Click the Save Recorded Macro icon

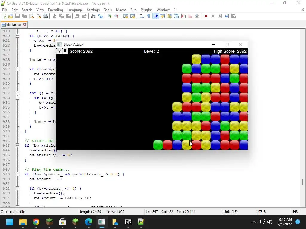point(234,16)
